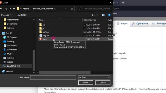
Task: Click the Open button
Action: point(86,83)
